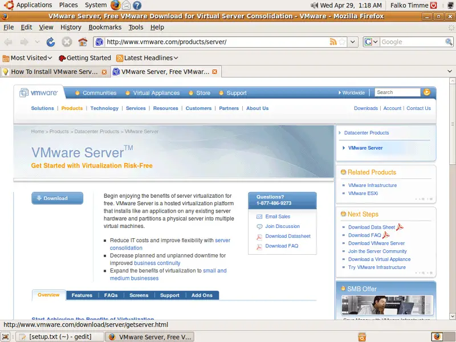Open the Add Ons tab
This screenshot has height=342, width=456.
tap(202, 295)
